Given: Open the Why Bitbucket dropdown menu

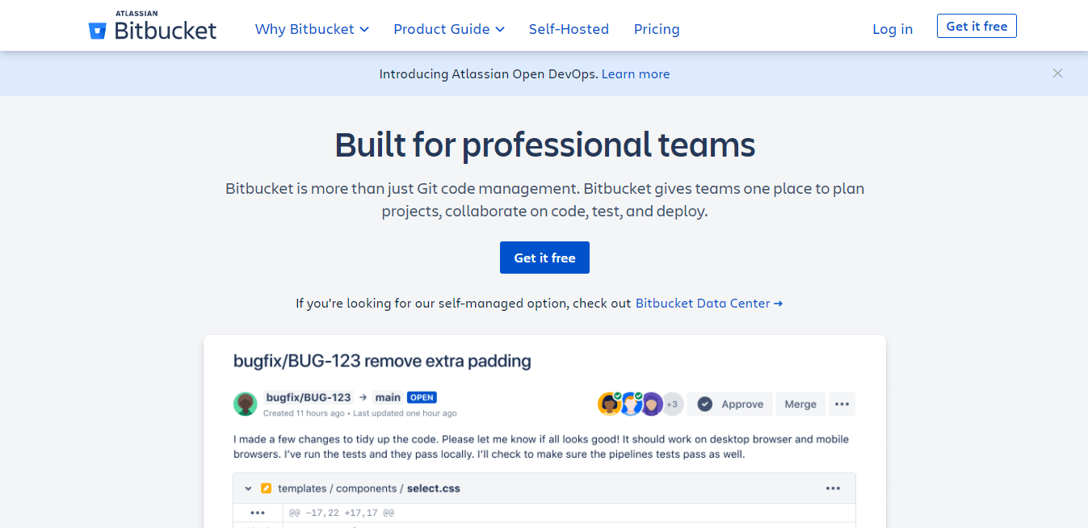Looking at the screenshot, I should (x=312, y=29).
